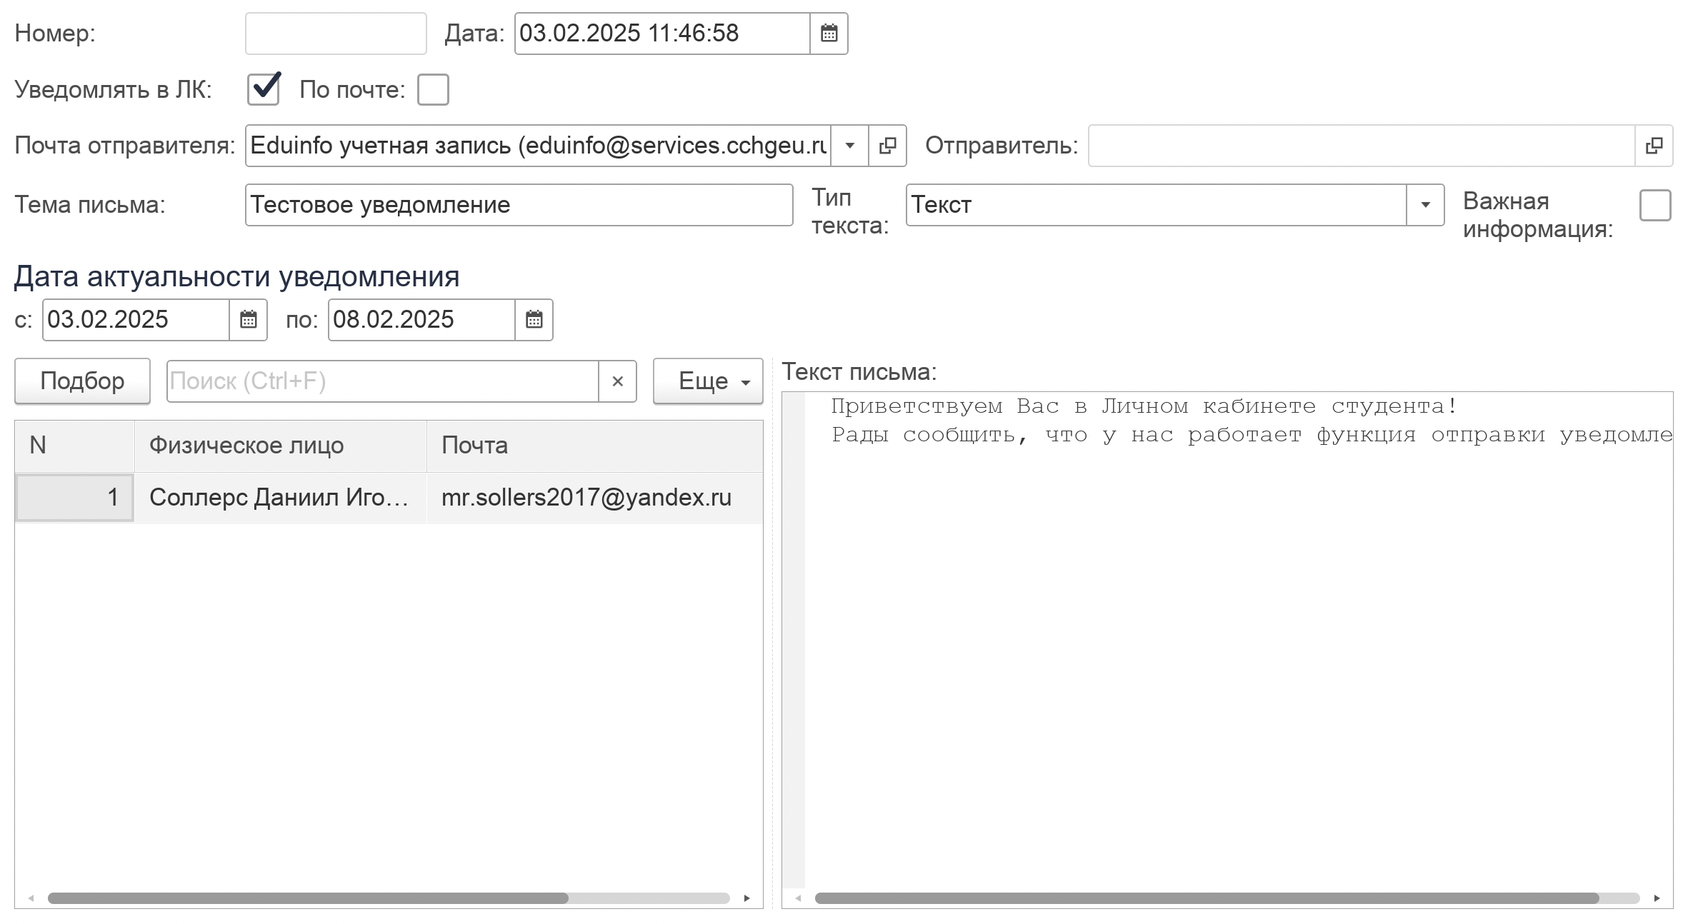Enable the По почте checkbox

click(433, 90)
